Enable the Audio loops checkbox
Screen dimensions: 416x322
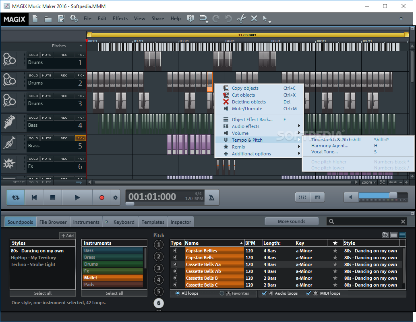point(264,293)
